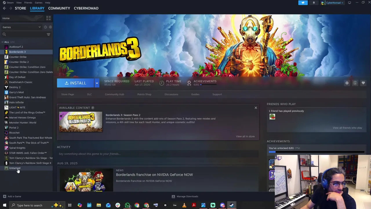Viewport: 371px width, 209px height.
Task: Select Portal 2 in library list
Action: click(14, 128)
